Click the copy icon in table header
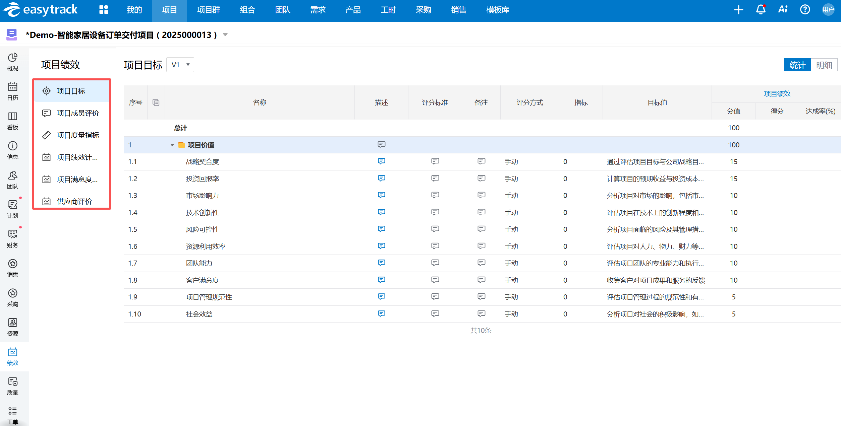Screen dimensions: 841x426 (x=156, y=102)
